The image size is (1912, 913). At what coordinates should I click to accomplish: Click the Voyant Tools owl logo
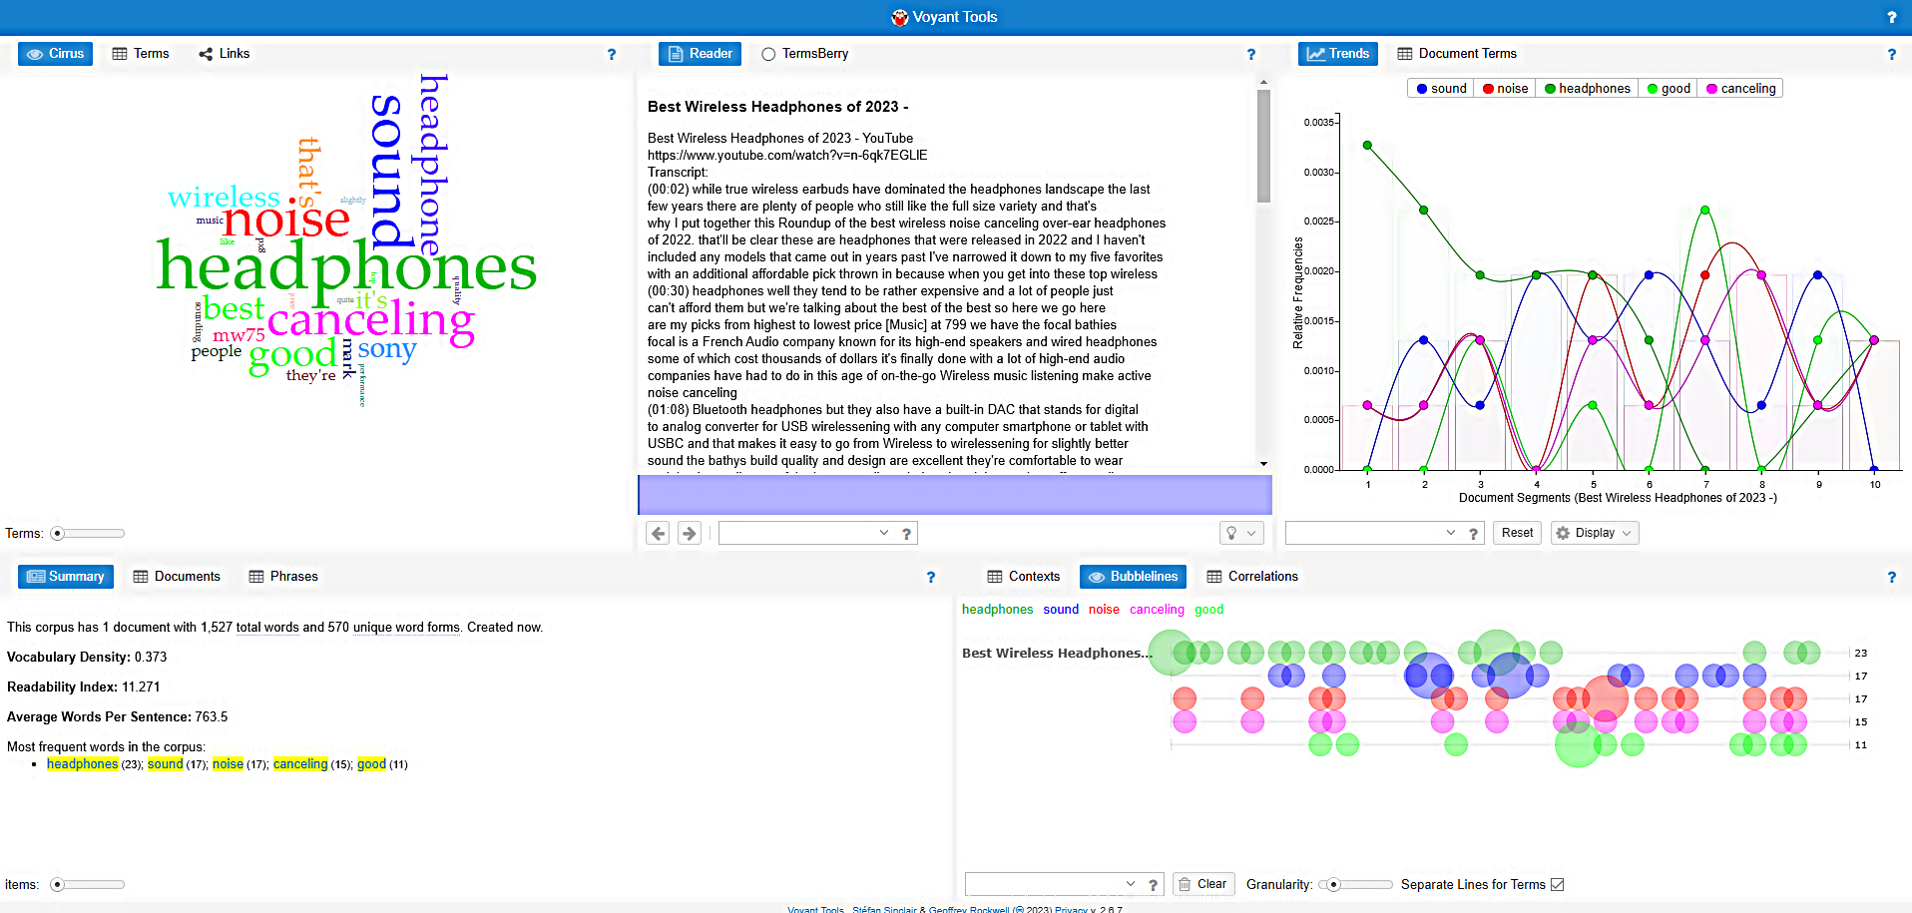(x=899, y=17)
